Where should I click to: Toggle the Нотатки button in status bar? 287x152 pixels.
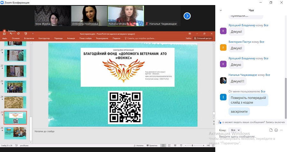[x=139, y=145]
